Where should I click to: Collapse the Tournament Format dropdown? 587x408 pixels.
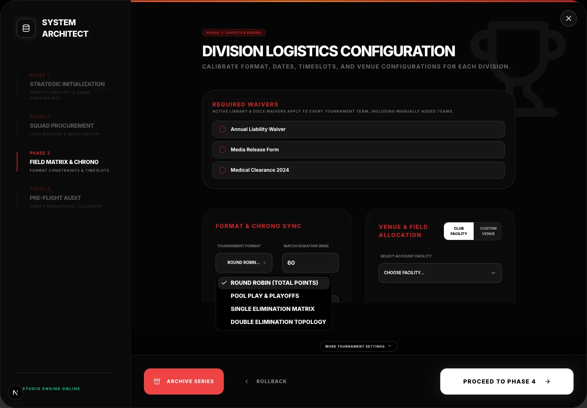244,263
